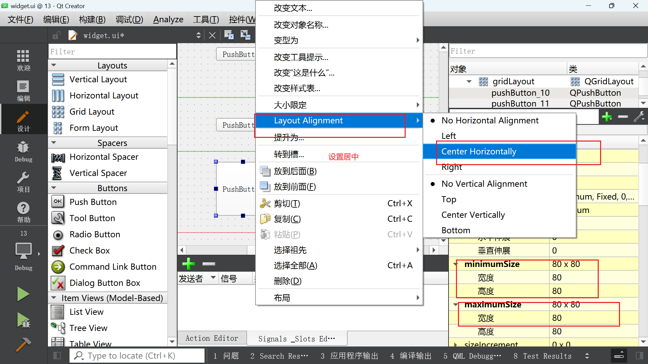
Task: Choose Top vertical alignment
Action: (x=500, y=199)
